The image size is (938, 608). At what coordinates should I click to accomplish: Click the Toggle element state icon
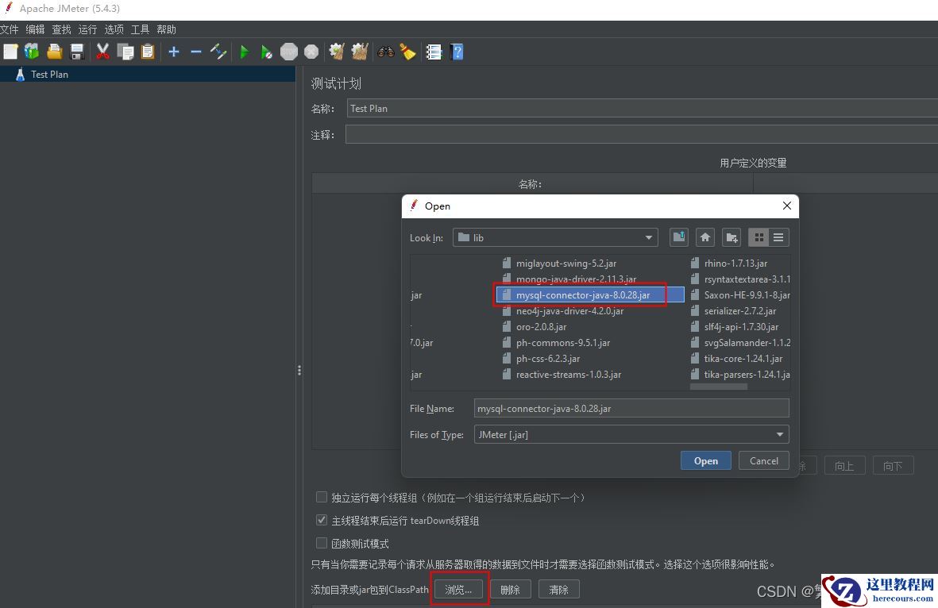point(218,52)
